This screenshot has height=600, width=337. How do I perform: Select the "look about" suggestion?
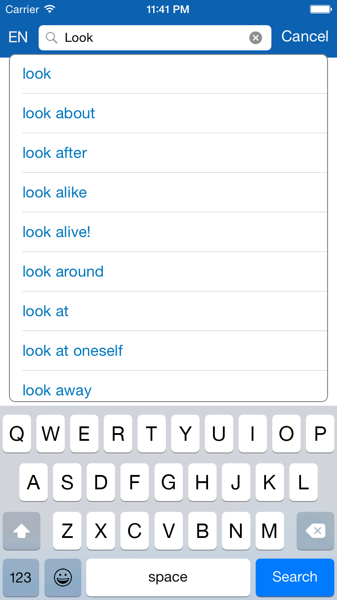[59, 113]
